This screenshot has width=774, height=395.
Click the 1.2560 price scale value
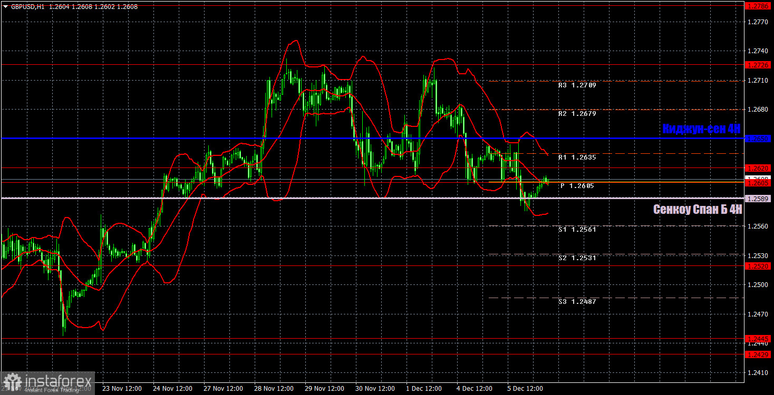758,226
